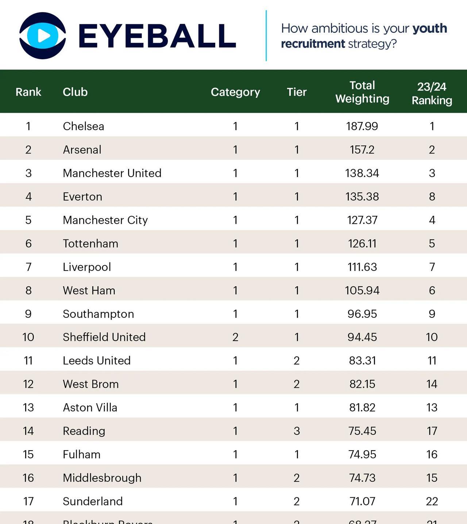
Task: Click the EYEBALL brand wordmark
Action: [x=157, y=36]
